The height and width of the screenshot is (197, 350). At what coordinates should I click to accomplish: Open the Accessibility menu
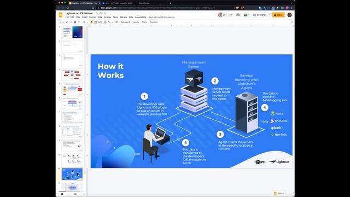[141, 17]
